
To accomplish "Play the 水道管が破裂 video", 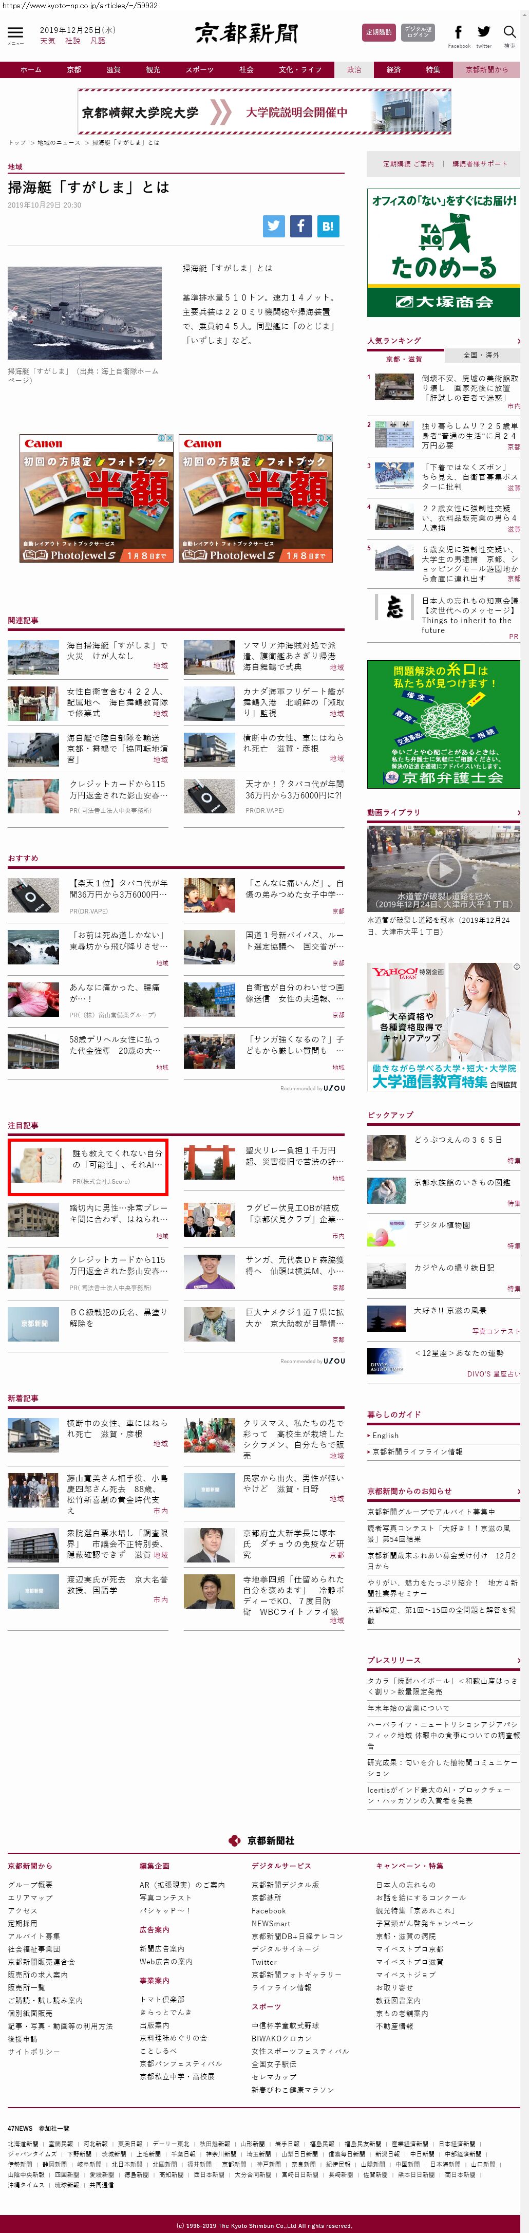I will [443, 868].
